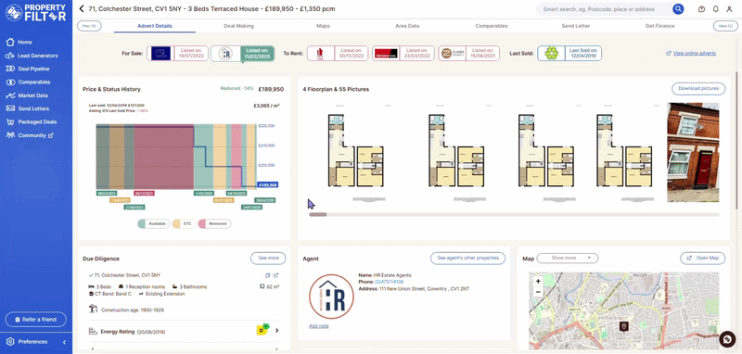
Task: Click the Next property button
Action: (725, 26)
